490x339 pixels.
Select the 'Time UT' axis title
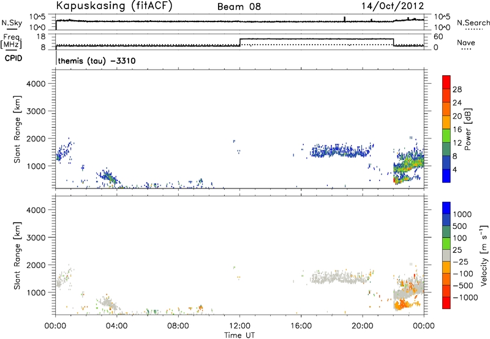pos(239,335)
